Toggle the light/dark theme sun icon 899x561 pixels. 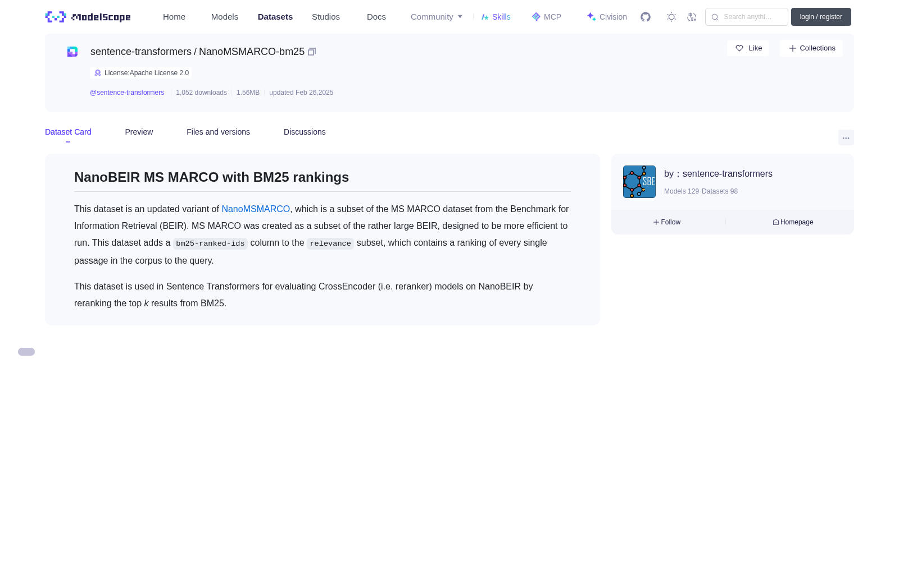[671, 17]
